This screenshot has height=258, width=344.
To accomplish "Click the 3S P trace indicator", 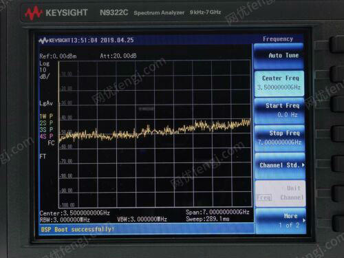I will coord(46,129).
